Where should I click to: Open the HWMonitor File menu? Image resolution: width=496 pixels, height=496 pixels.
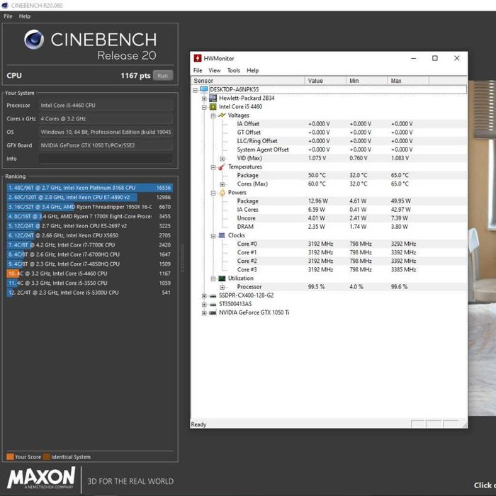pyautogui.click(x=198, y=70)
